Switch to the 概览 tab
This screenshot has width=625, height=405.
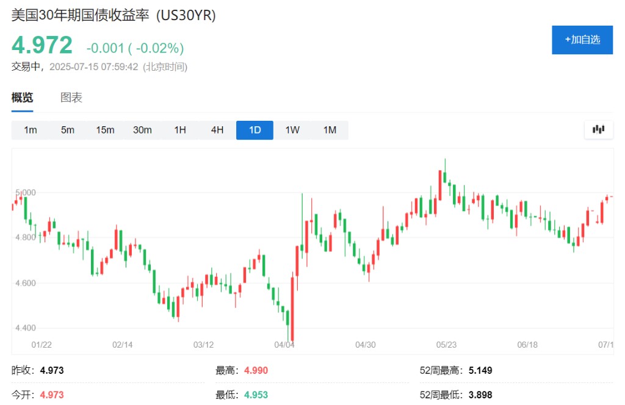click(23, 98)
